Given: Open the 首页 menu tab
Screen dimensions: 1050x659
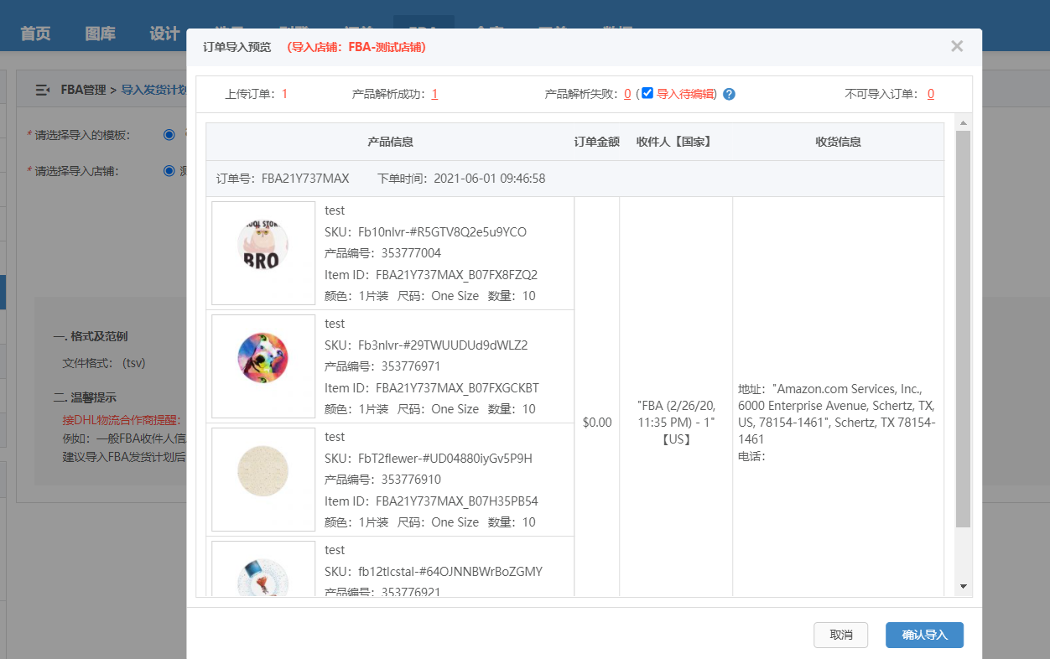Looking at the screenshot, I should pos(35,34).
